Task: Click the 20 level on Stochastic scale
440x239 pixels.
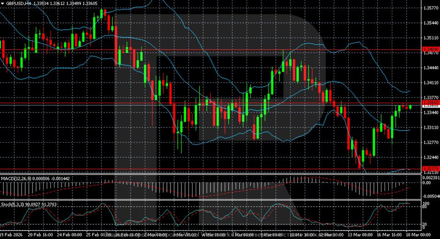Action: pos(425,224)
